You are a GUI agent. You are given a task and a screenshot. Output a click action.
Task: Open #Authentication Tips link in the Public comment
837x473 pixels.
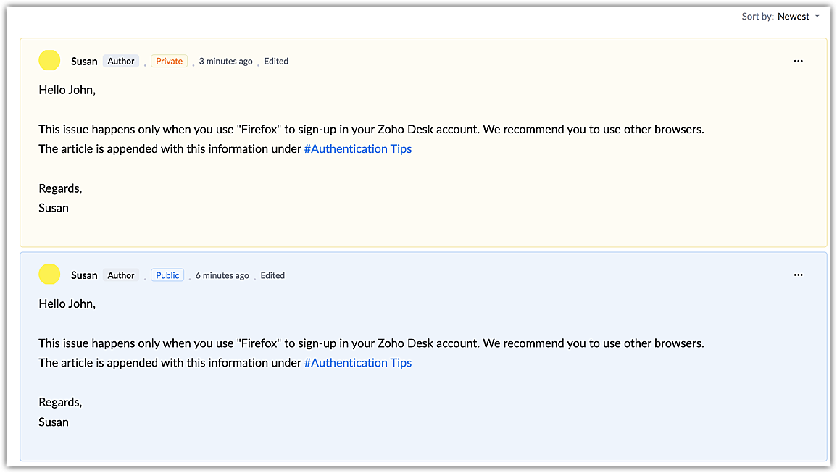358,363
